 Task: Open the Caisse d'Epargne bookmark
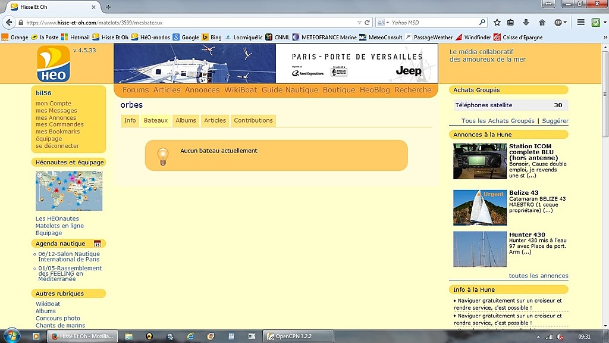point(518,38)
